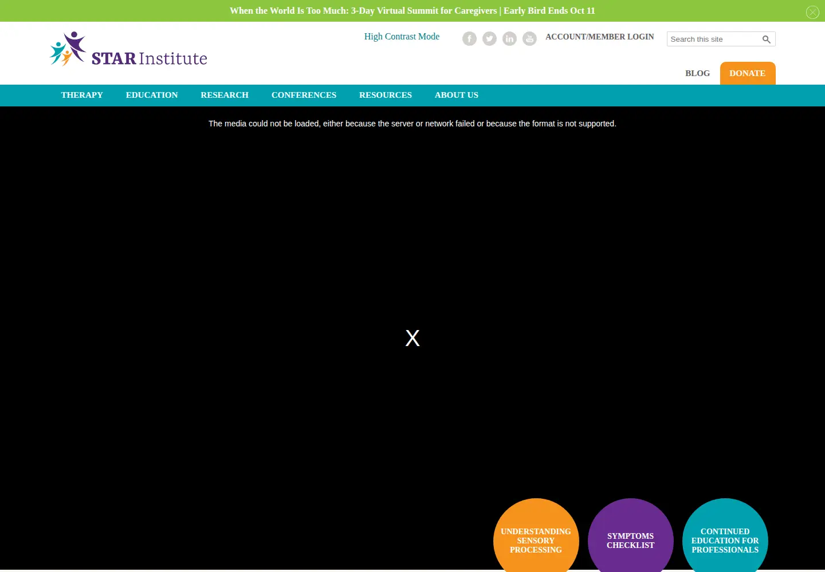Dismiss the green announcement banner
This screenshot has width=825, height=572.
pyautogui.click(x=812, y=12)
